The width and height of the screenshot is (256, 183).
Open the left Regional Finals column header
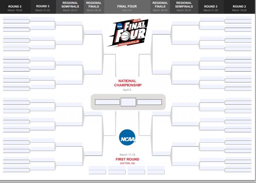93,7
